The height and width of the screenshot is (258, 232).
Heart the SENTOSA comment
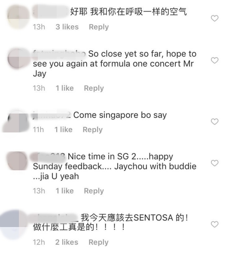pos(214,224)
